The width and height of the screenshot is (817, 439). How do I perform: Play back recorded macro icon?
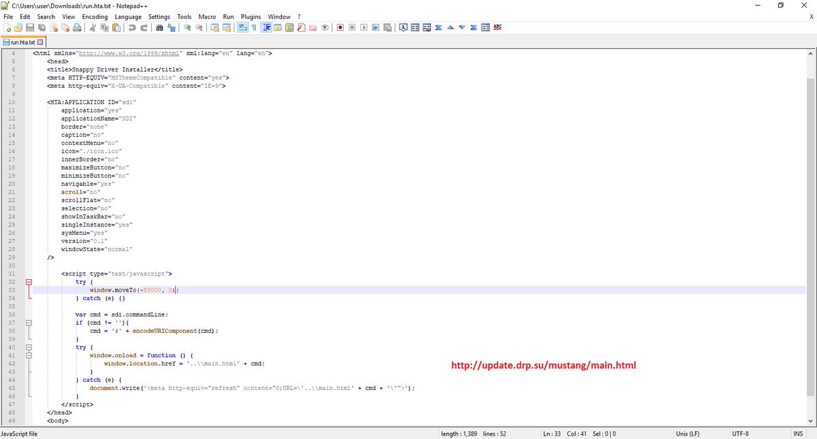tap(364, 28)
